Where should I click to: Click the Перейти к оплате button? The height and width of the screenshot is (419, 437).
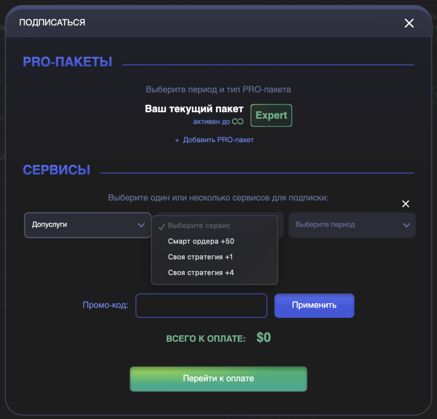[218, 378]
